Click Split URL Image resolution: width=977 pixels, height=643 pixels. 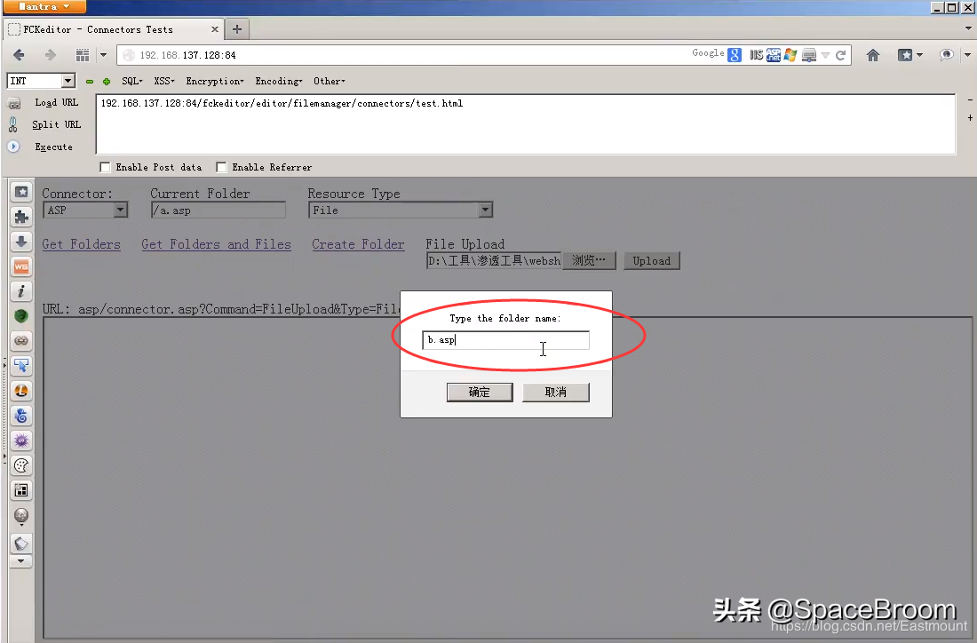pyautogui.click(x=56, y=124)
